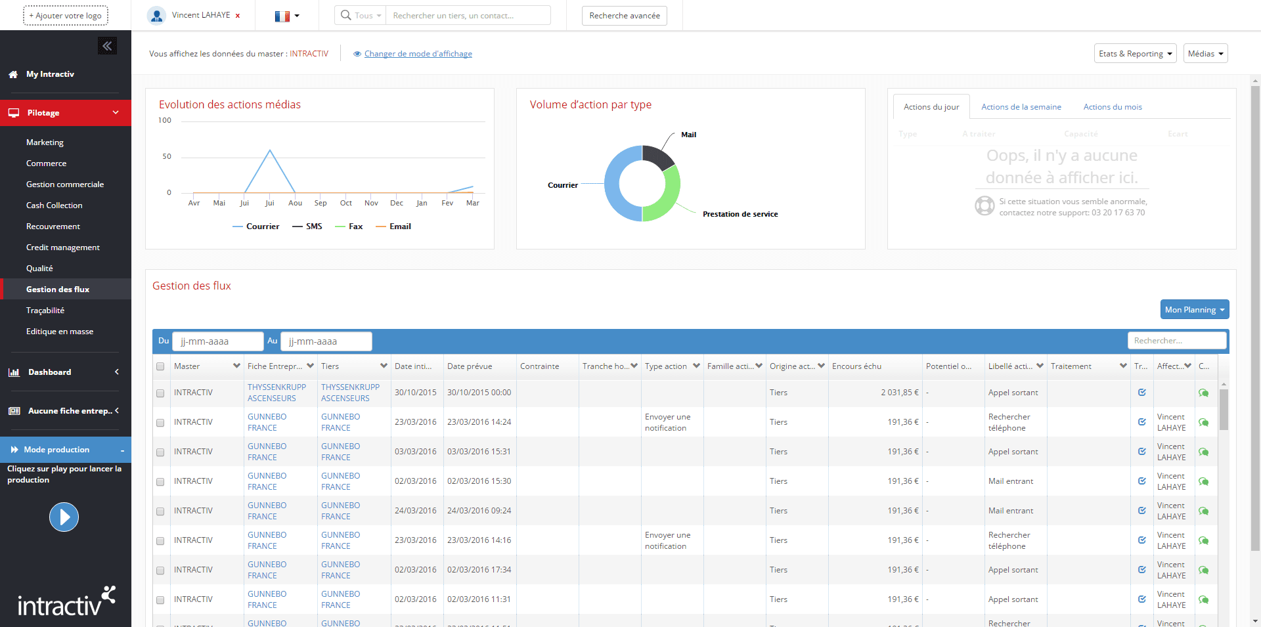Click Changer de mode d'affichage link
The image size is (1261, 627).
[418, 54]
